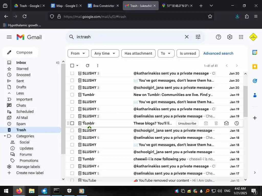Open the Windows Start menu

click(x=6, y=191)
